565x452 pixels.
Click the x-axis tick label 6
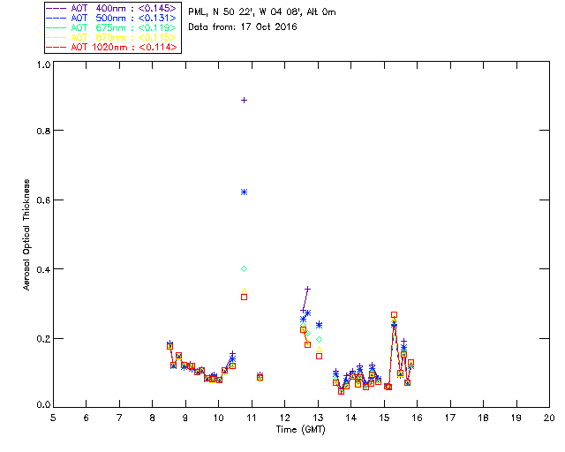pyautogui.click(x=87, y=418)
